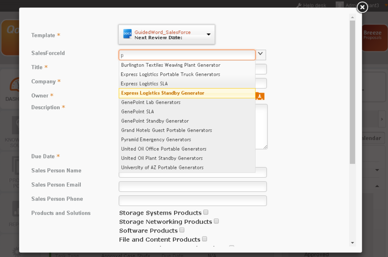
Task: Choose United Oil Office Portable Generators
Action: tap(187, 149)
